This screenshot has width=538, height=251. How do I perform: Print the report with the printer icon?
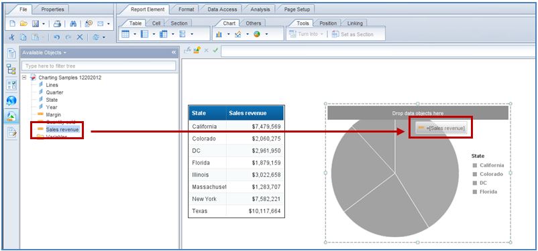click(57, 23)
